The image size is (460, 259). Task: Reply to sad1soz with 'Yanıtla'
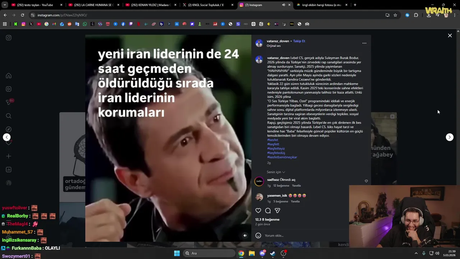point(296,186)
